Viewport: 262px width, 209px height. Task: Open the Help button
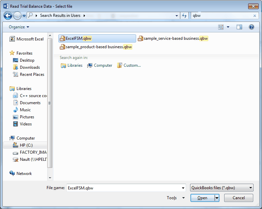pos(251,27)
